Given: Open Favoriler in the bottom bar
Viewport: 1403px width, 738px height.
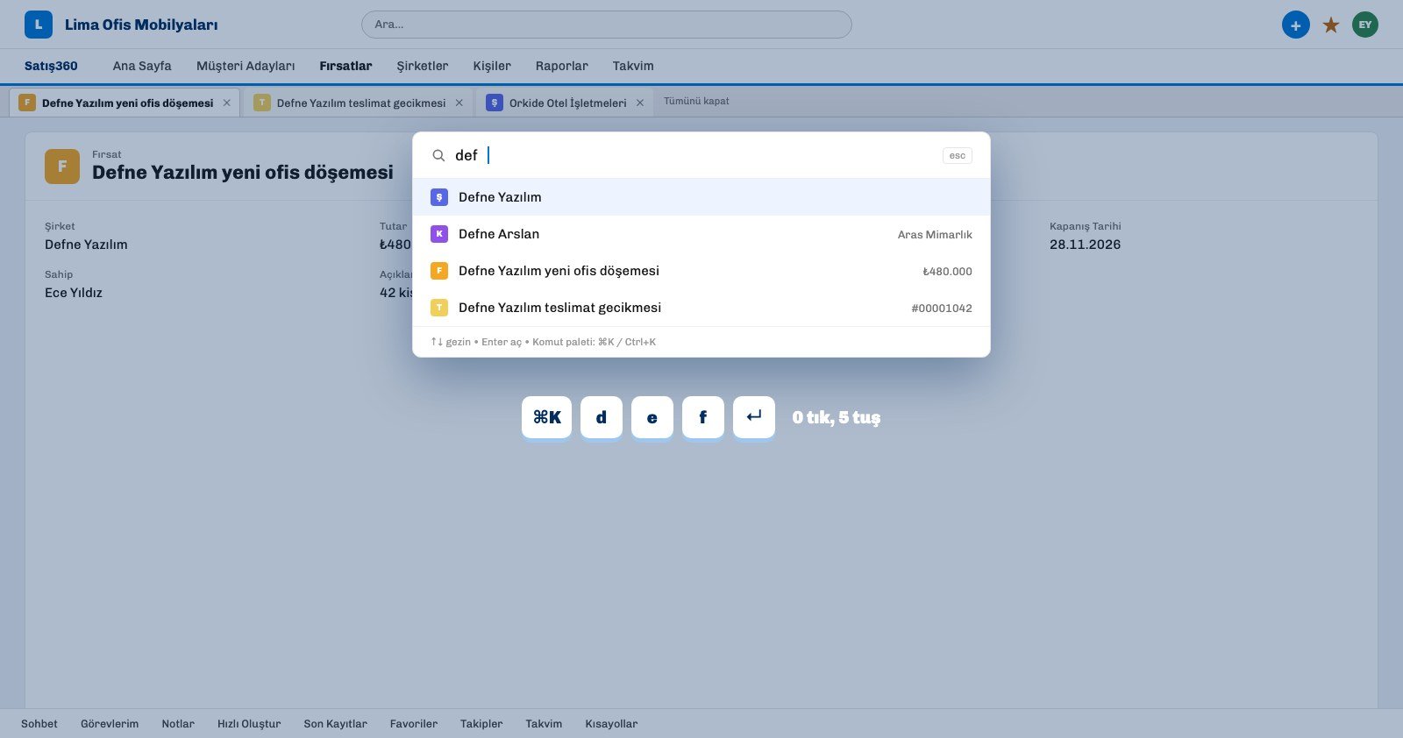Looking at the screenshot, I should pyautogui.click(x=414, y=724).
